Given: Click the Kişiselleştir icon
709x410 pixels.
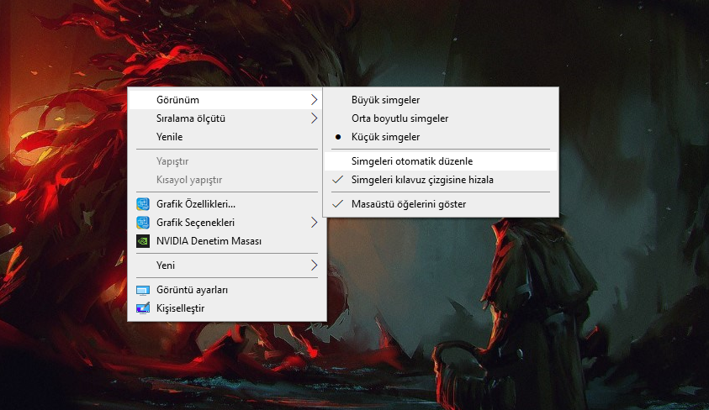Looking at the screenshot, I should pyautogui.click(x=143, y=308).
